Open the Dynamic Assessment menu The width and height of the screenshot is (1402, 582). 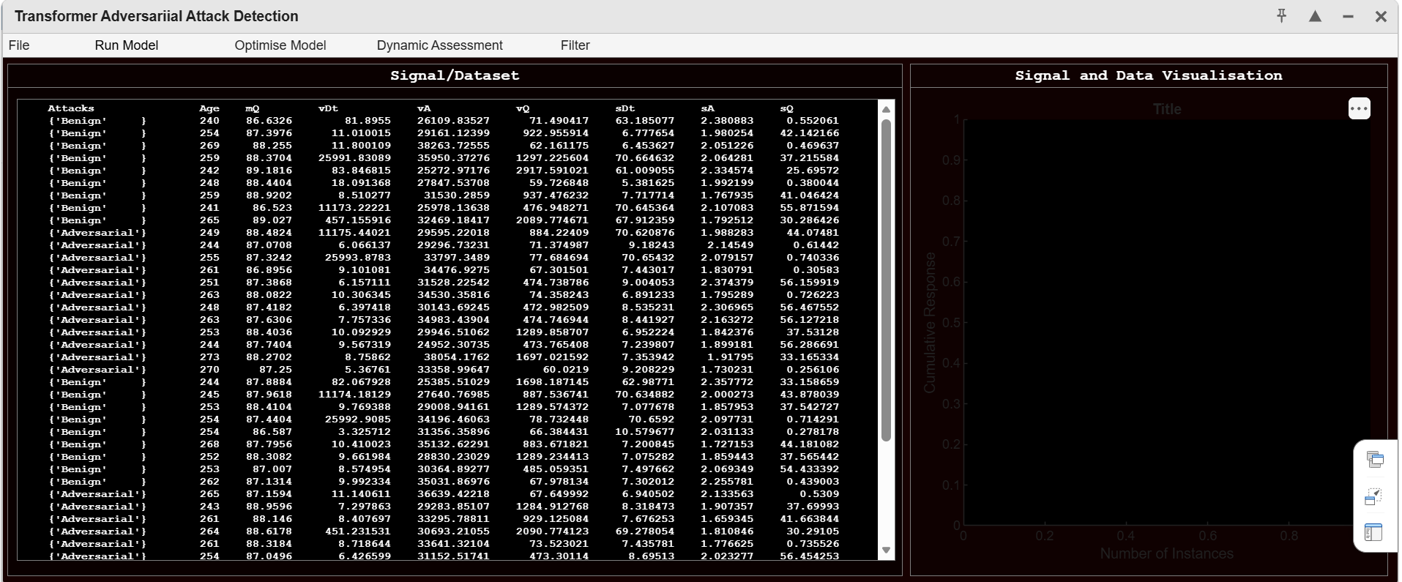tap(440, 45)
